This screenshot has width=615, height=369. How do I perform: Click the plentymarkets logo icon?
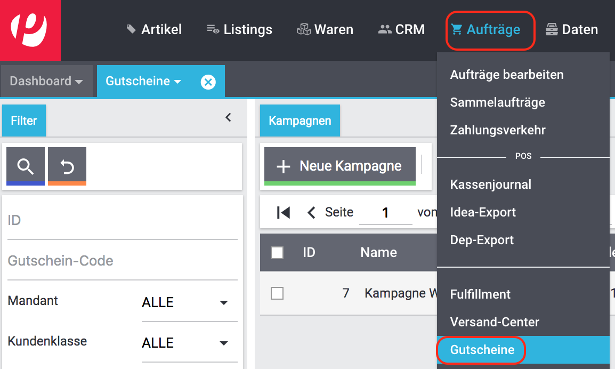tap(30, 29)
